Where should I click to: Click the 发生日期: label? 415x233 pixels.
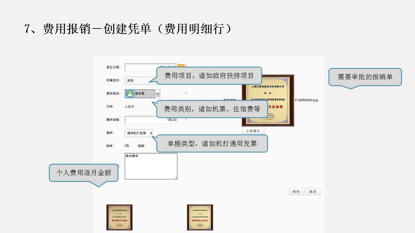tap(113, 67)
